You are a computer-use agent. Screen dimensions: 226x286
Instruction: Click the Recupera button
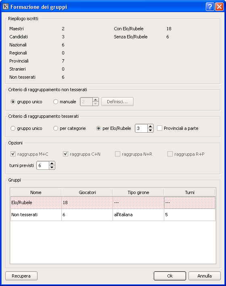click(21, 276)
